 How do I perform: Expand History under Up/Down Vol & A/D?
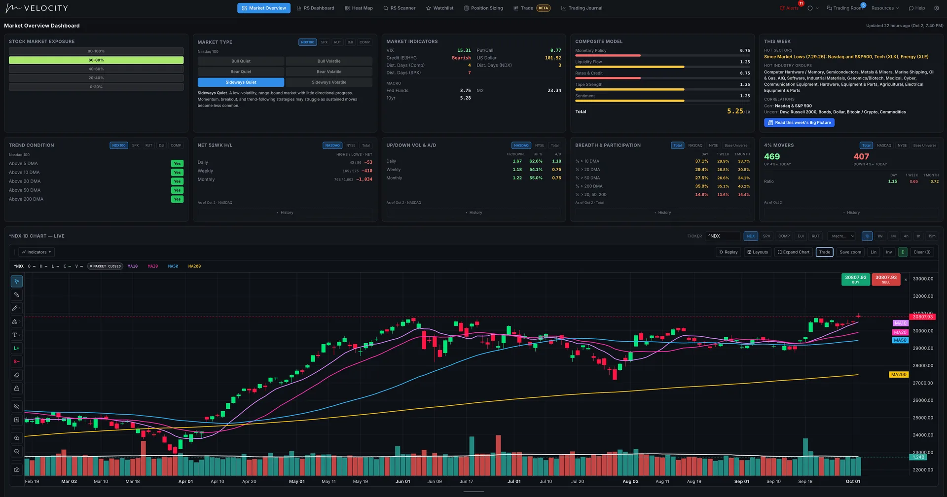click(473, 213)
